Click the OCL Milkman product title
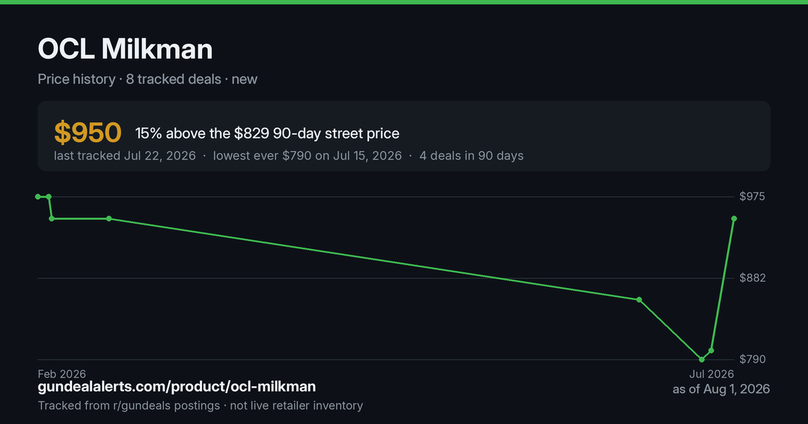Viewport: 808px width, 424px height. (125, 48)
